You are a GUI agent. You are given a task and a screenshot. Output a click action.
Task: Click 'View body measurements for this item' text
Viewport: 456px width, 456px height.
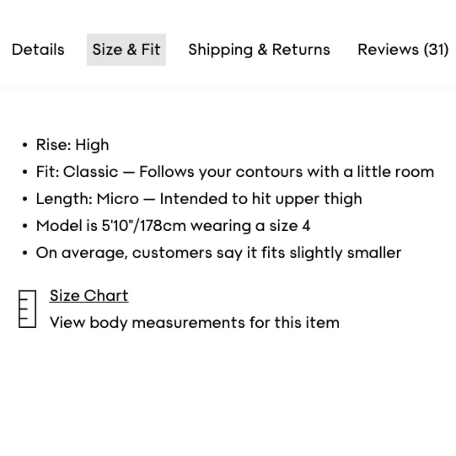pos(194,323)
